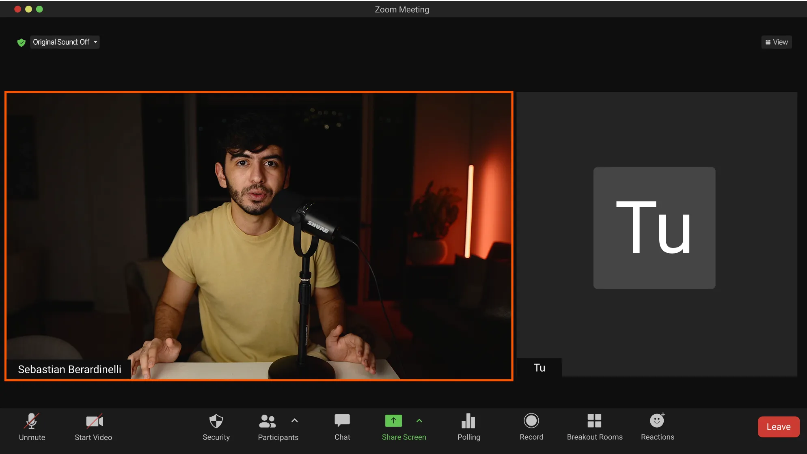Open the Polling bar chart icon

[468, 421]
